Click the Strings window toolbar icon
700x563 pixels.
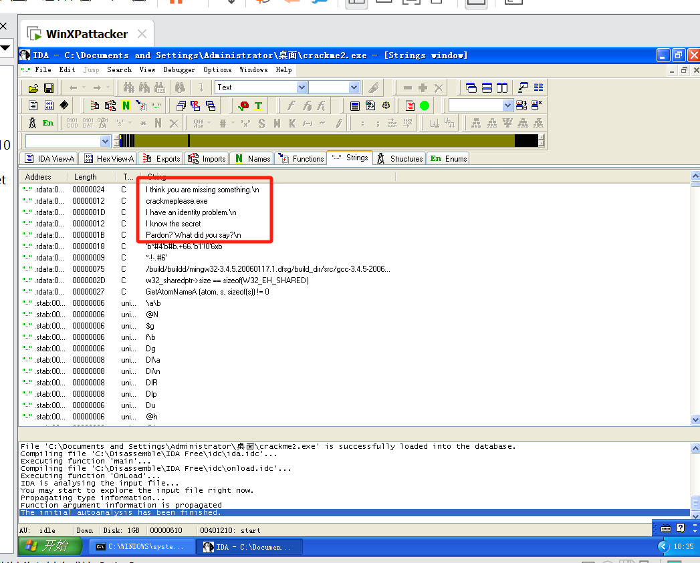coord(156,106)
